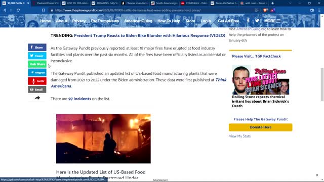The height and width of the screenshot is (182, 324).
Task: Click the page vertical scrollbar thumb
Action: point(322,84)
